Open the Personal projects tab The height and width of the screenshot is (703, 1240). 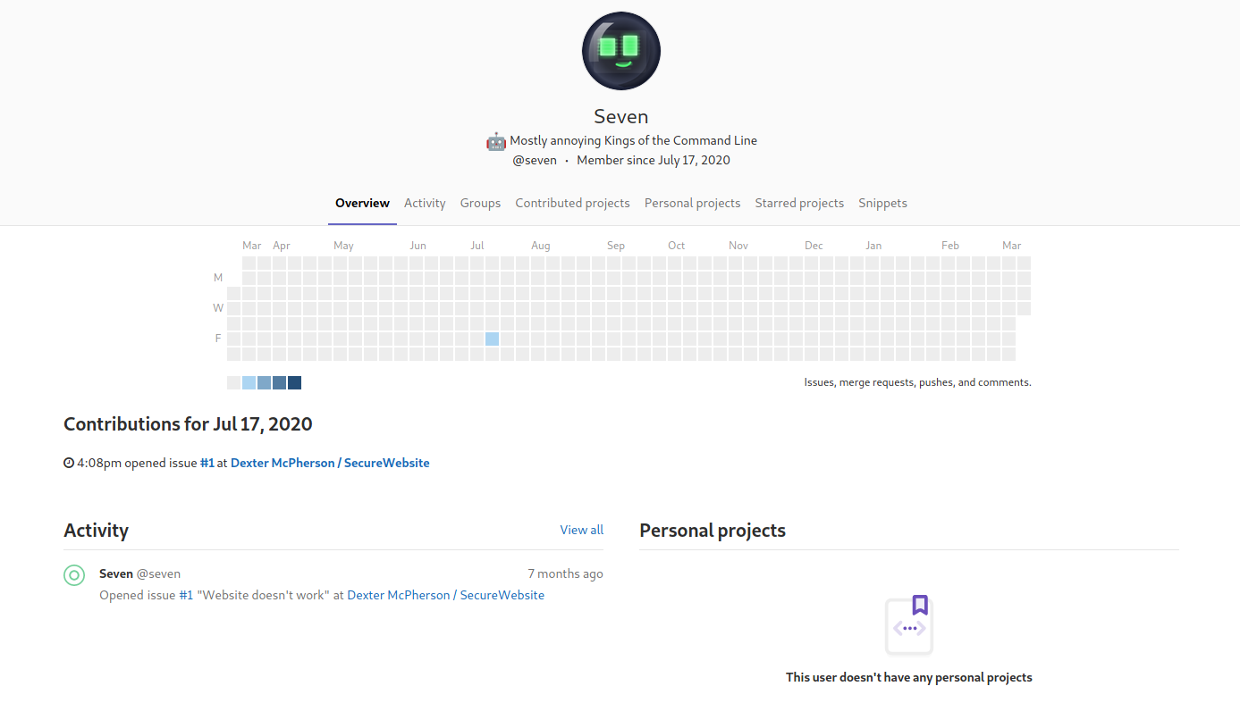692,203
